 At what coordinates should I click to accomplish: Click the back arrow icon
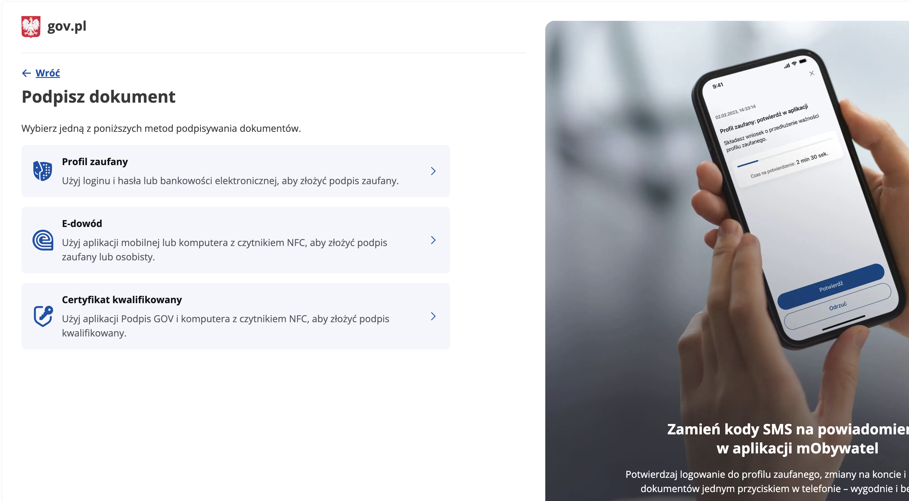coord(26,73)
